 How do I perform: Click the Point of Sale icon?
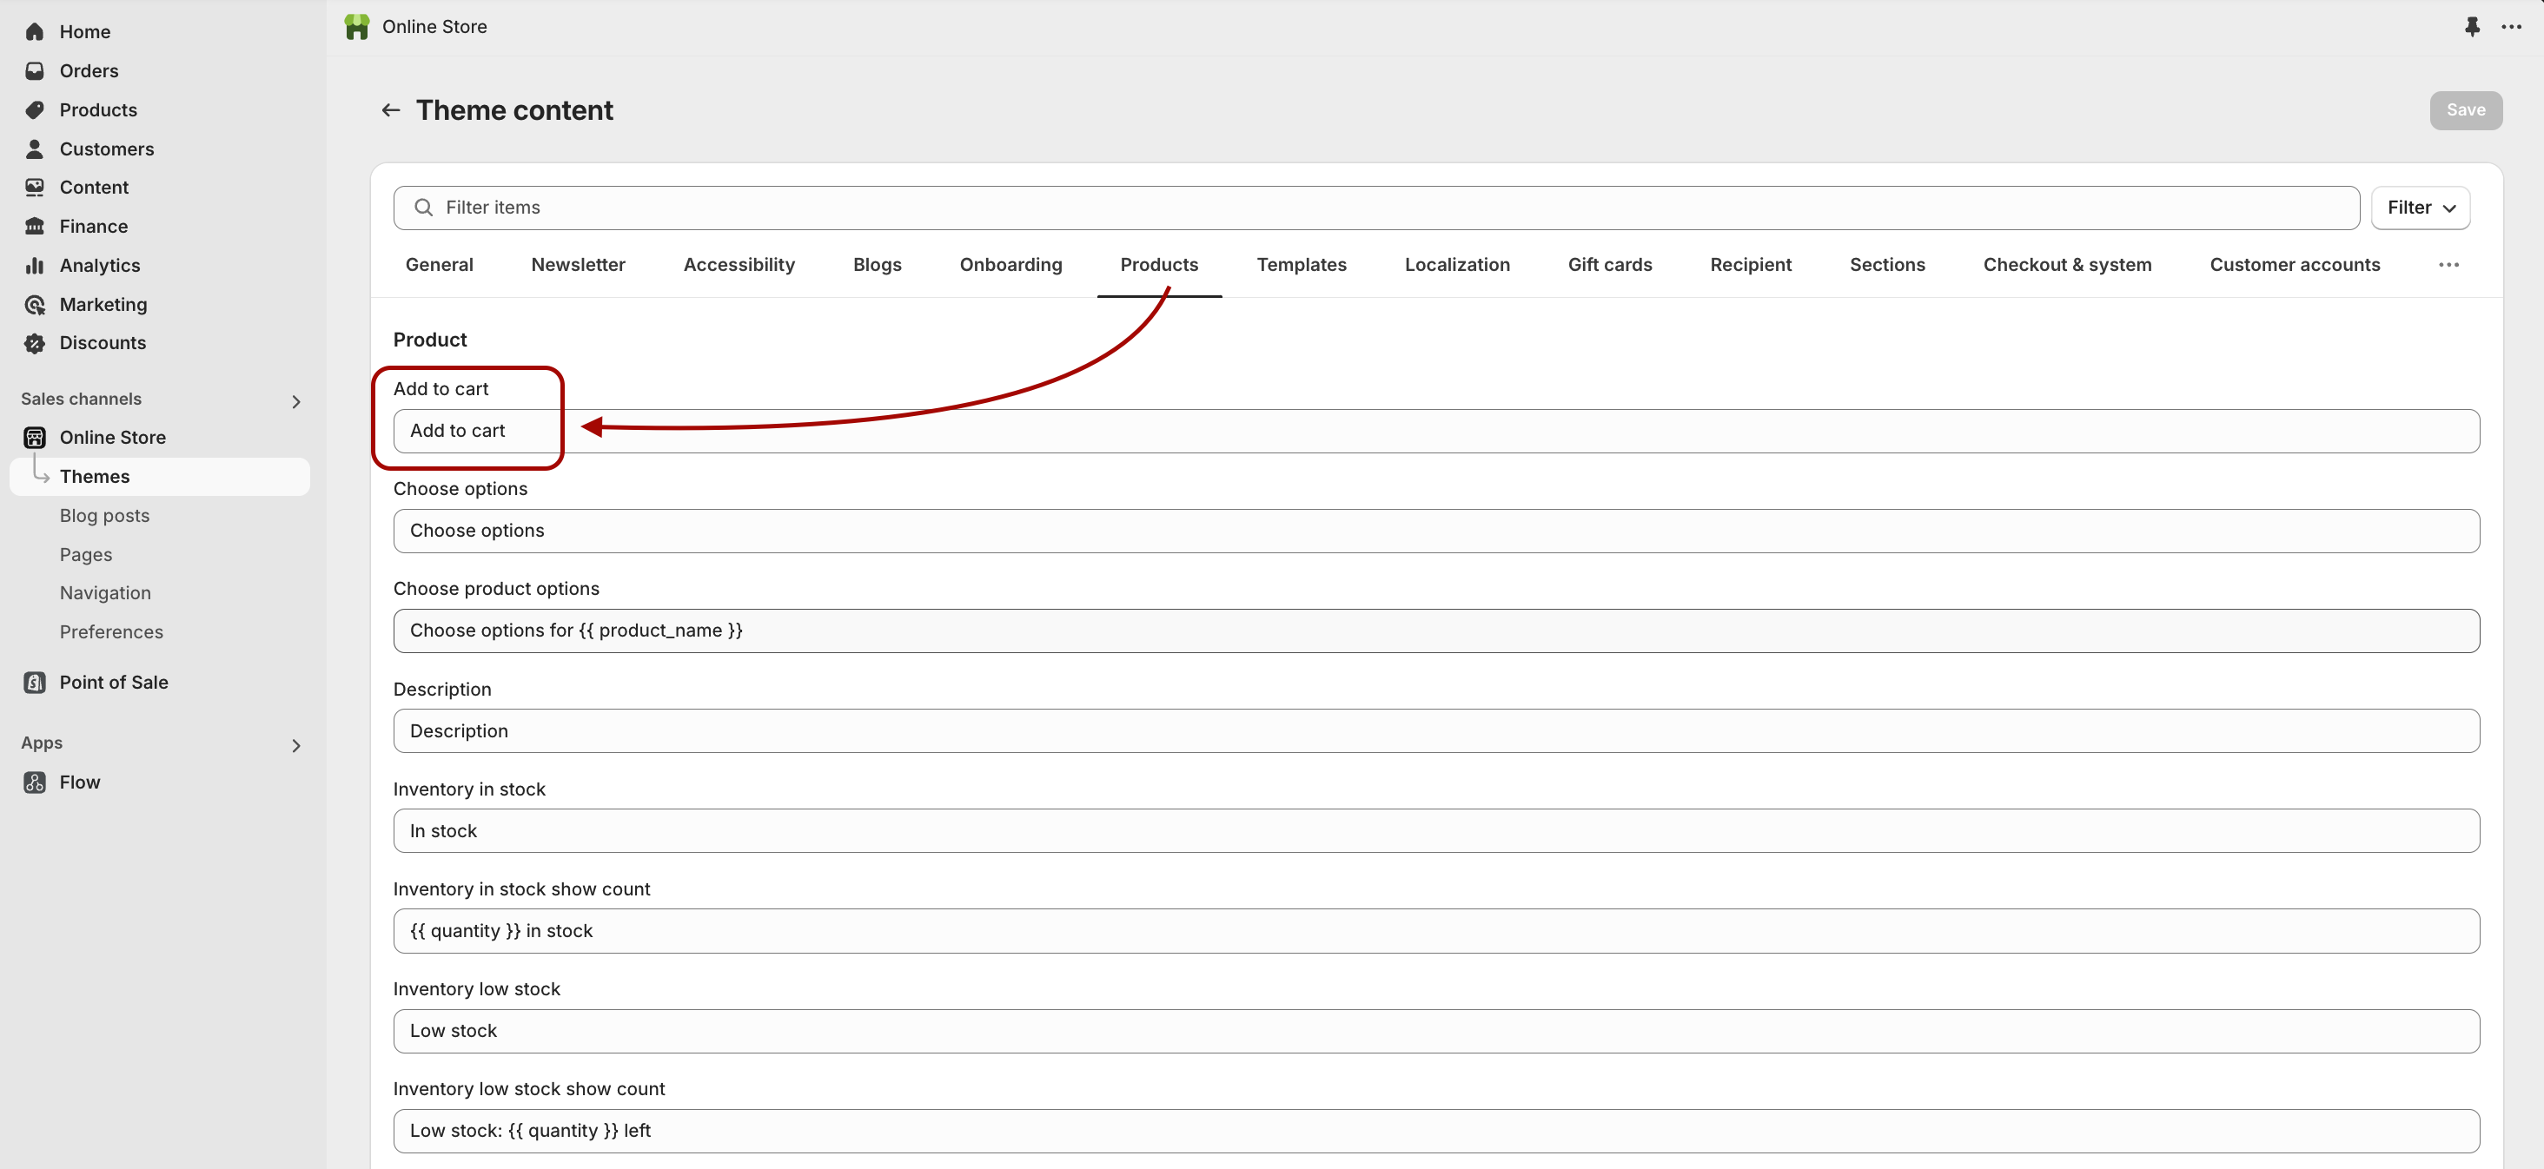tap(35, 683)
